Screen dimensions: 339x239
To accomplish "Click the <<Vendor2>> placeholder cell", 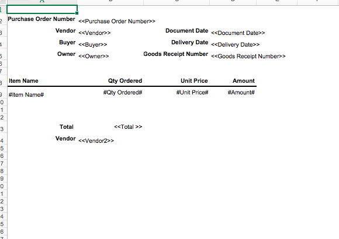I will [x=96, y=141].
